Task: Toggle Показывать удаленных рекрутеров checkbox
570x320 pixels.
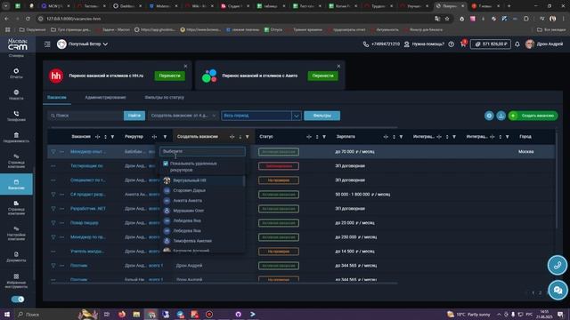Action: [166, 164]
